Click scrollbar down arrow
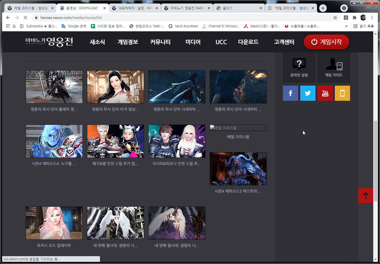 (x=375, y=260)
